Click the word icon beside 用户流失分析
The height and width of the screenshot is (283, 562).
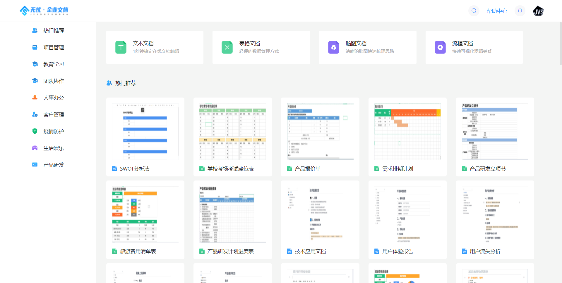tap(465, 251)
